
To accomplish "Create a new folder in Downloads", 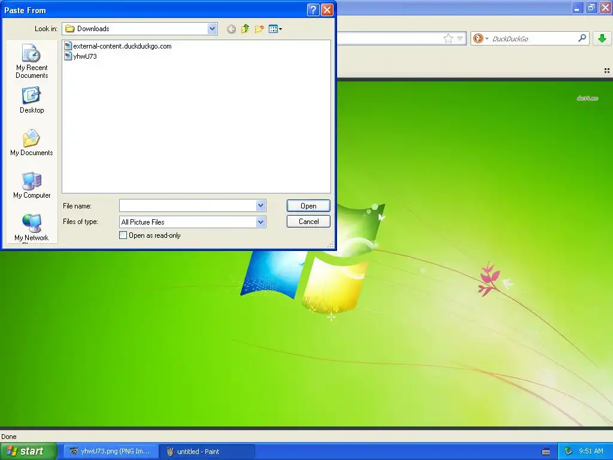I will [x=259, y=29].
